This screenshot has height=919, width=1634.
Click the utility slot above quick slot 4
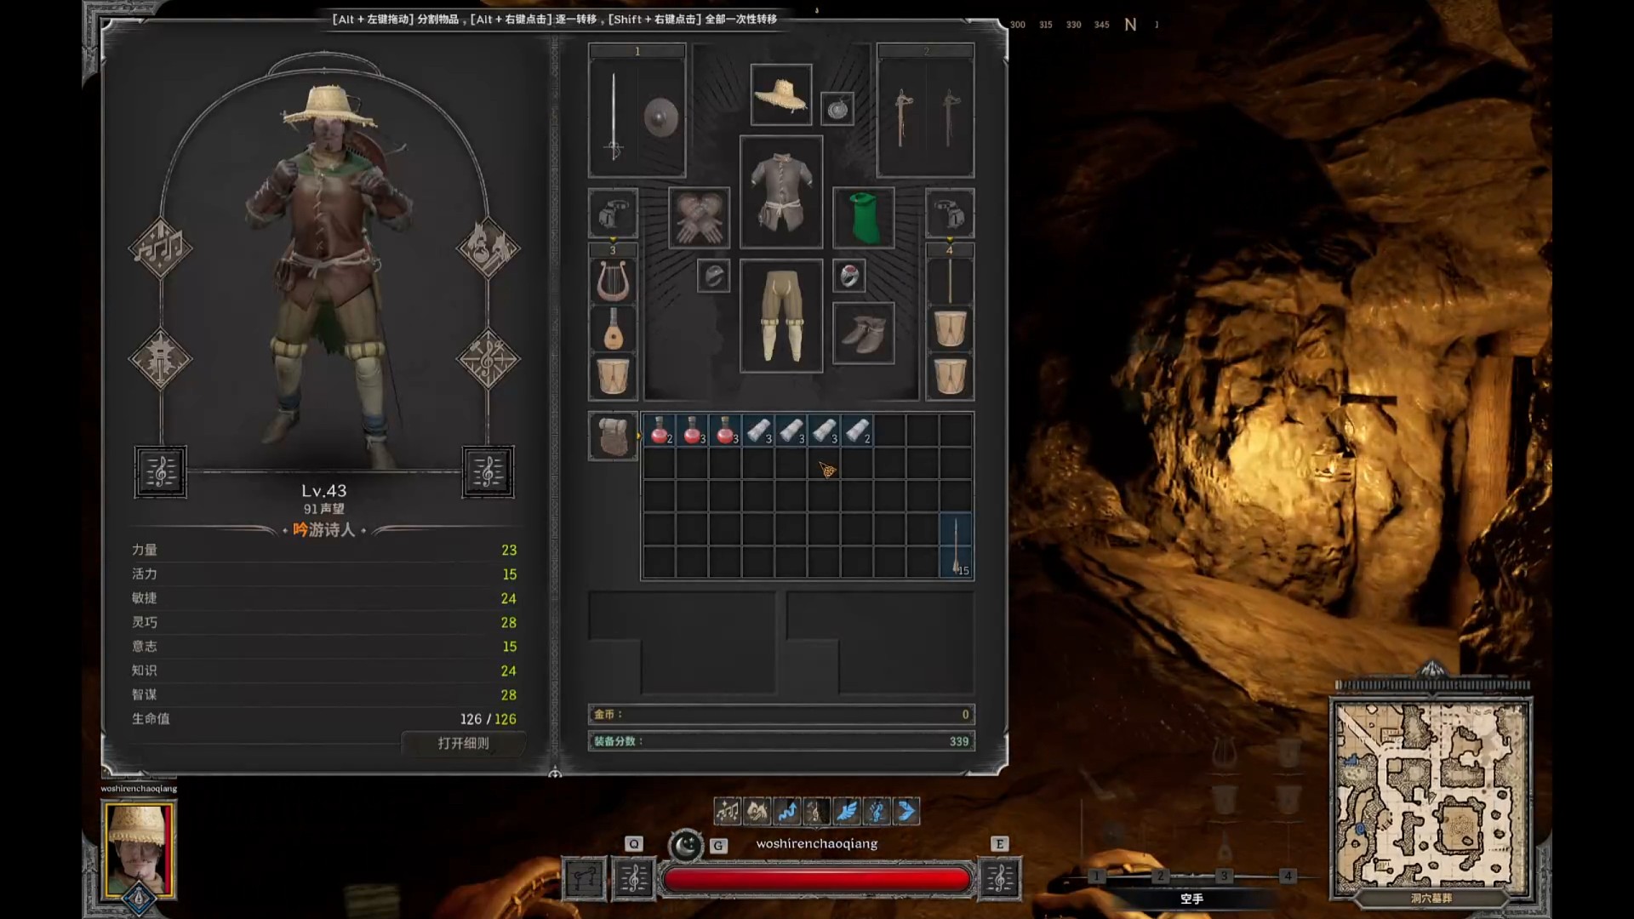pyautogui.click(x=950, y=213)
